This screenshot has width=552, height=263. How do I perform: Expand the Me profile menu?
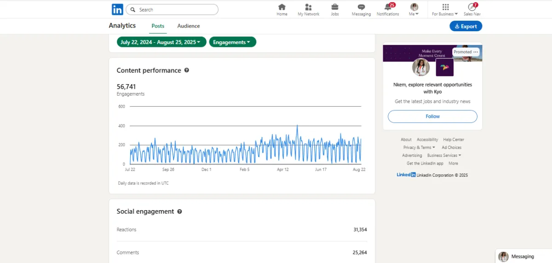coord(414,10)
